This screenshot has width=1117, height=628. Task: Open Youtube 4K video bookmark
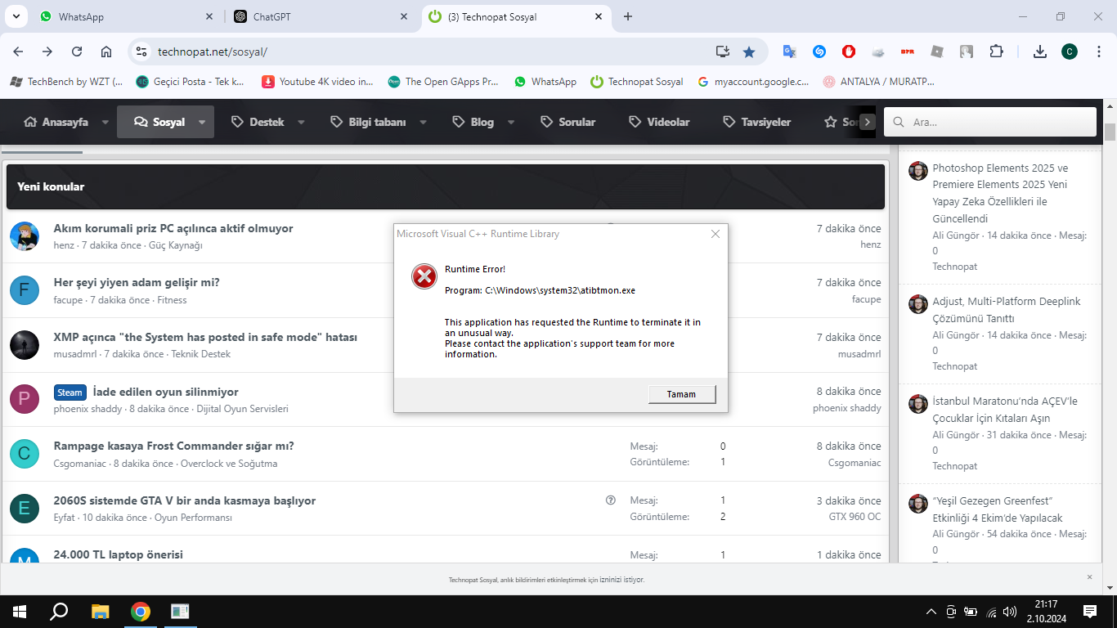coord(317,82)
